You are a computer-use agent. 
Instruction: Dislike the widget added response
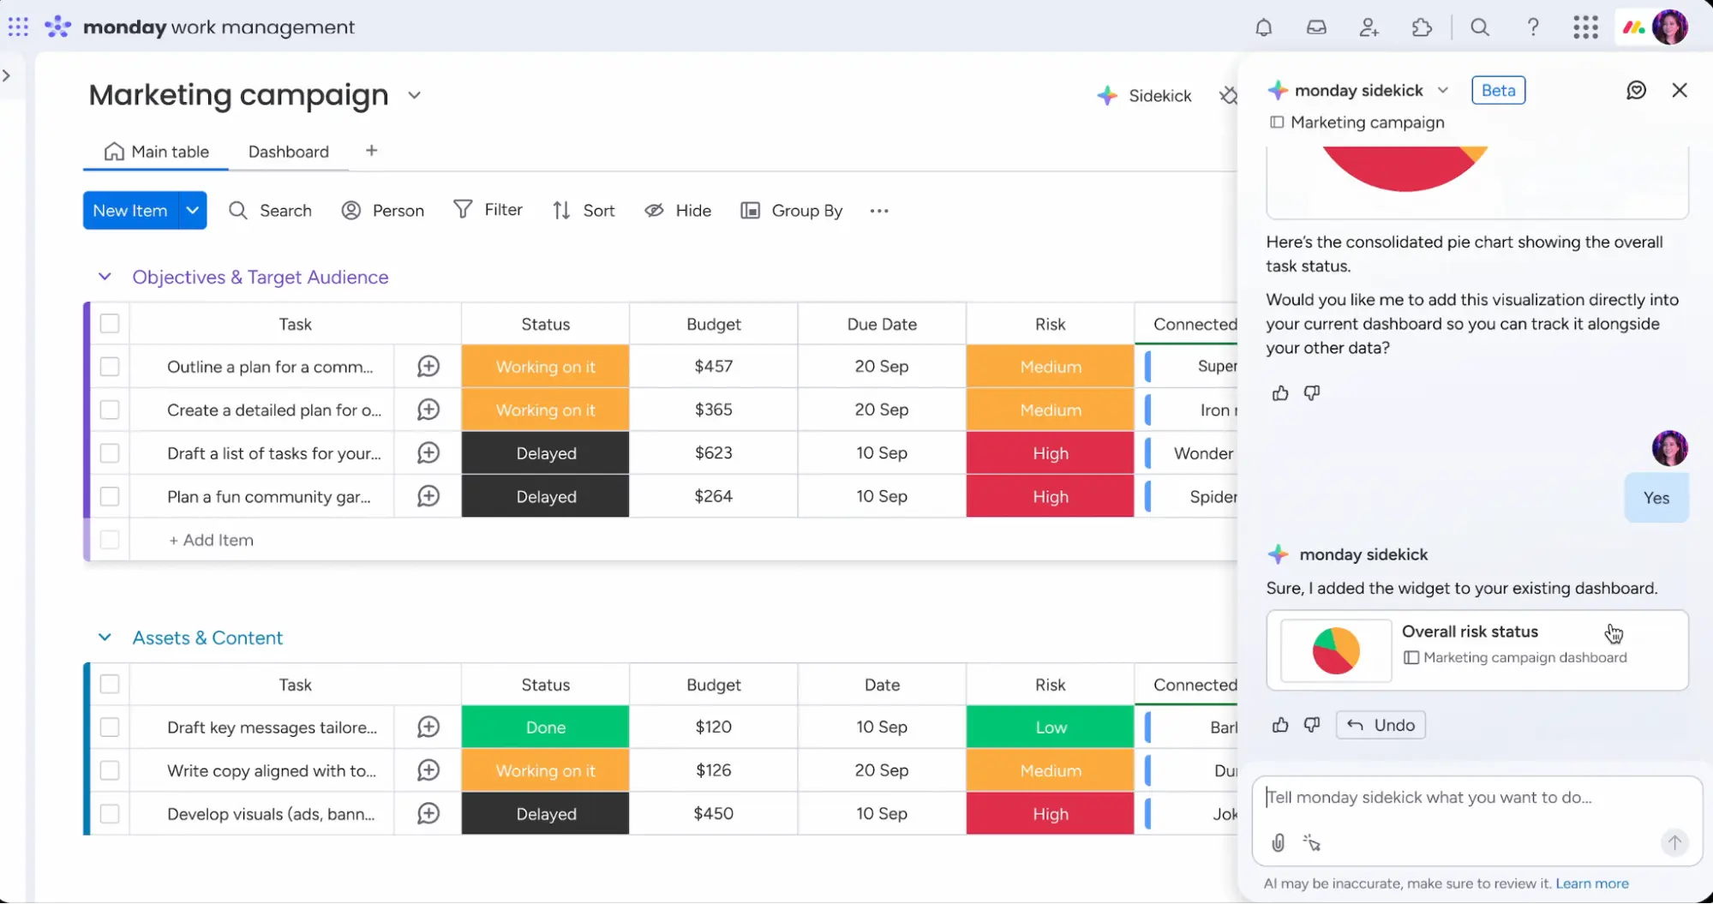point(1312,725)
